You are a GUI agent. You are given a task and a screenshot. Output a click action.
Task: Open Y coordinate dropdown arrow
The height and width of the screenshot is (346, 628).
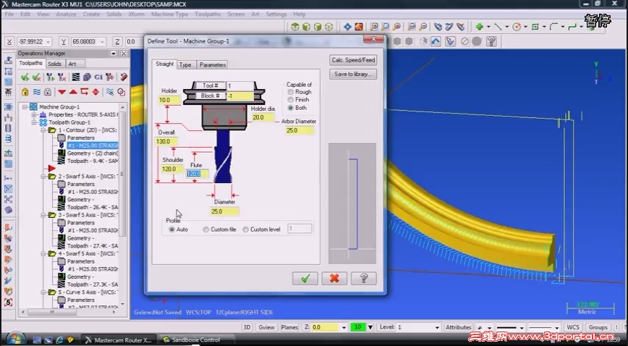[103, 42]
